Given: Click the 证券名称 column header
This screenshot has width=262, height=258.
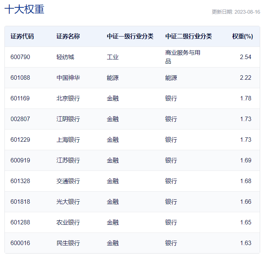Looking at the screenshot, I should click(68, 36).
